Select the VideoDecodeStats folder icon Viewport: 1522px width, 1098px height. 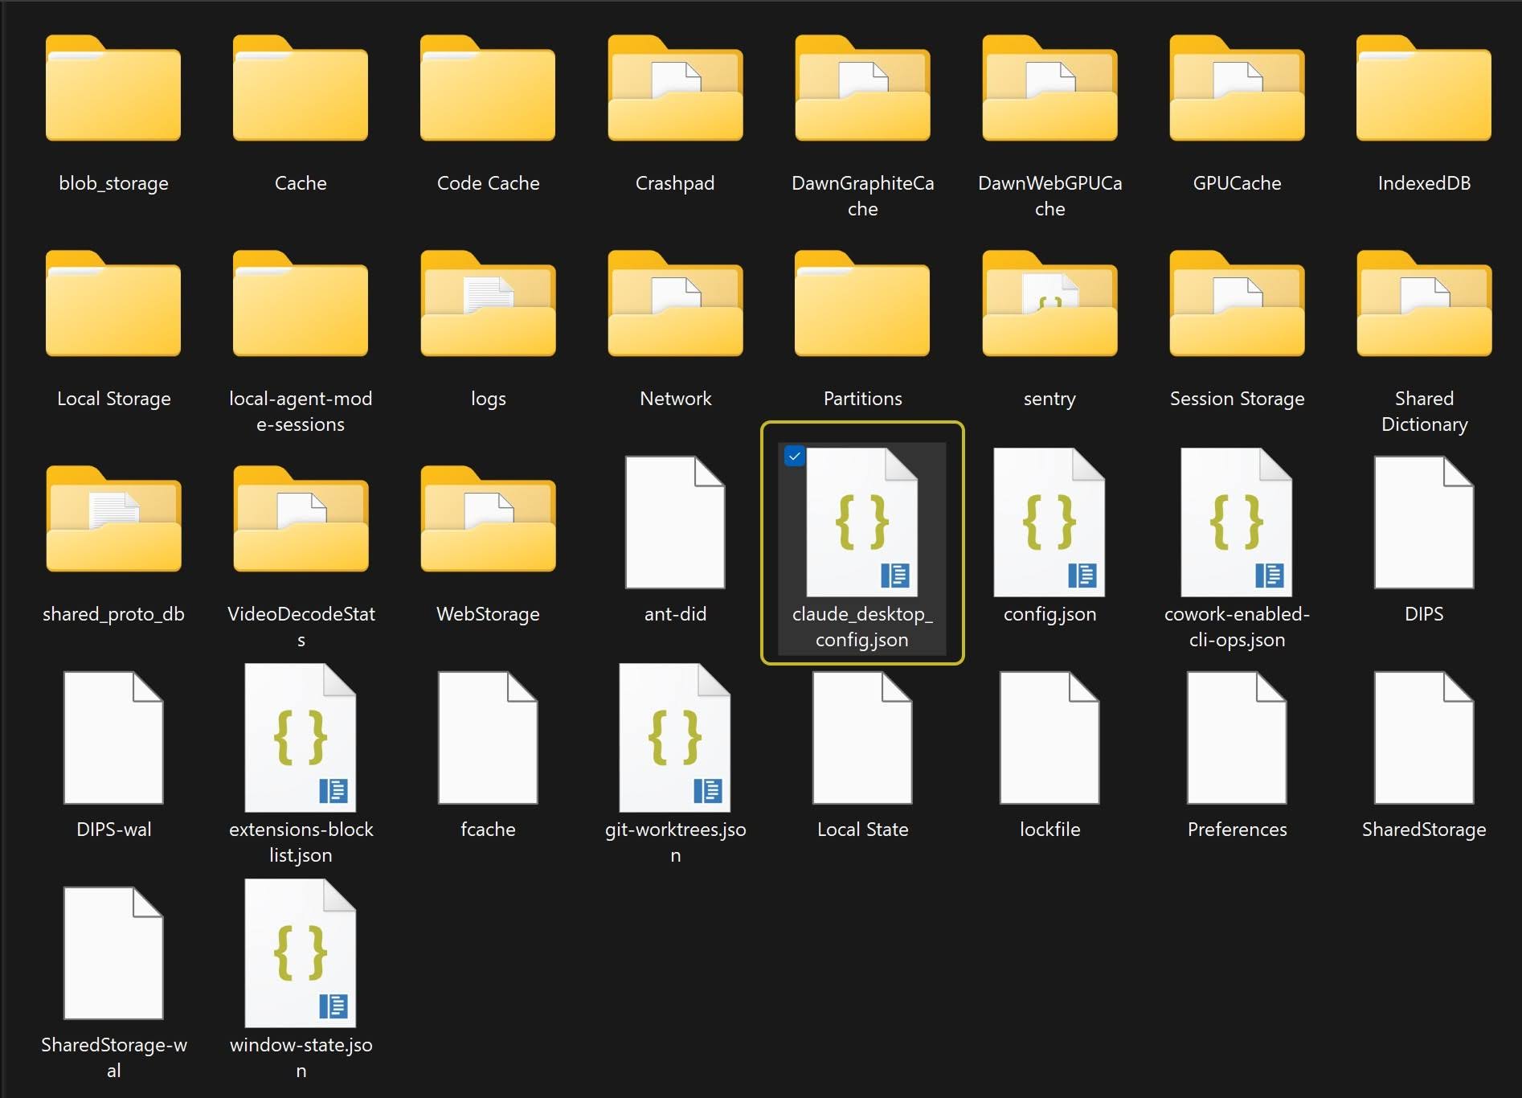tap(301, 519)
